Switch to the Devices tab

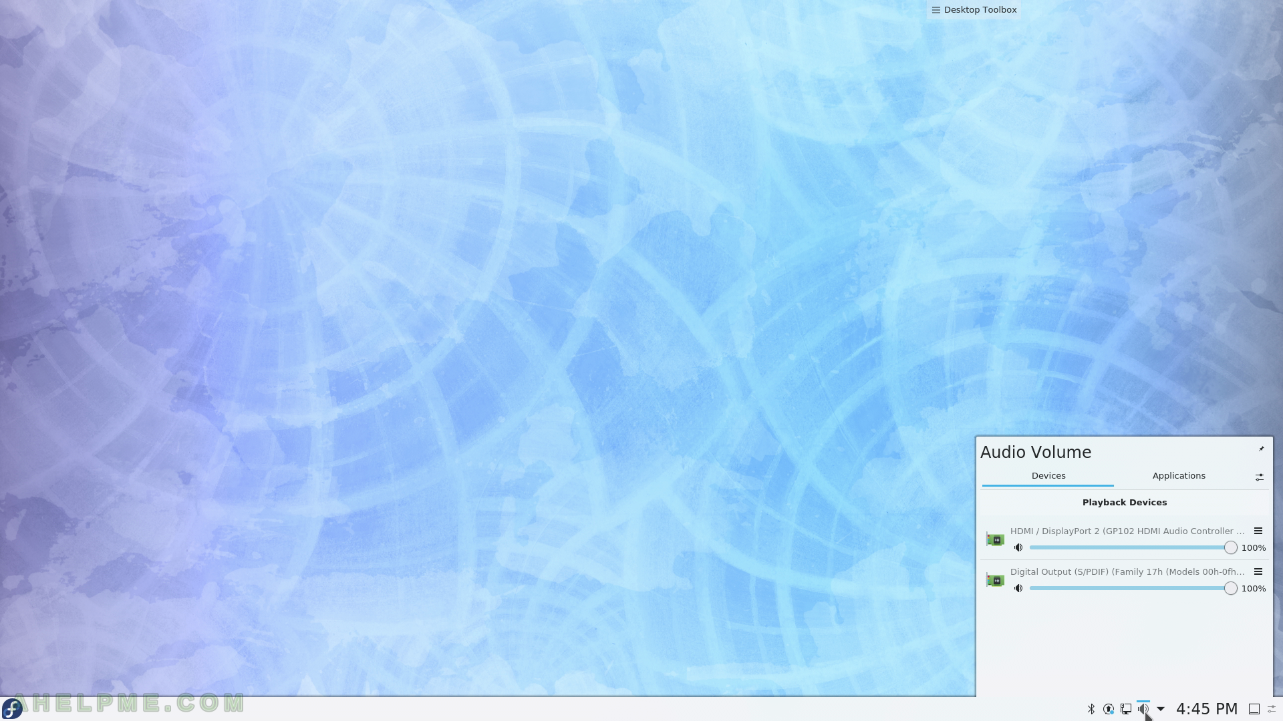(x=1048, y=476)
